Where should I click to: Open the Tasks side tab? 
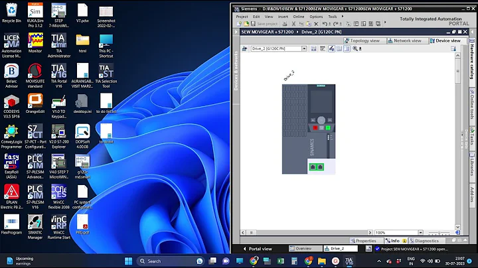click(x=472, y=138)
